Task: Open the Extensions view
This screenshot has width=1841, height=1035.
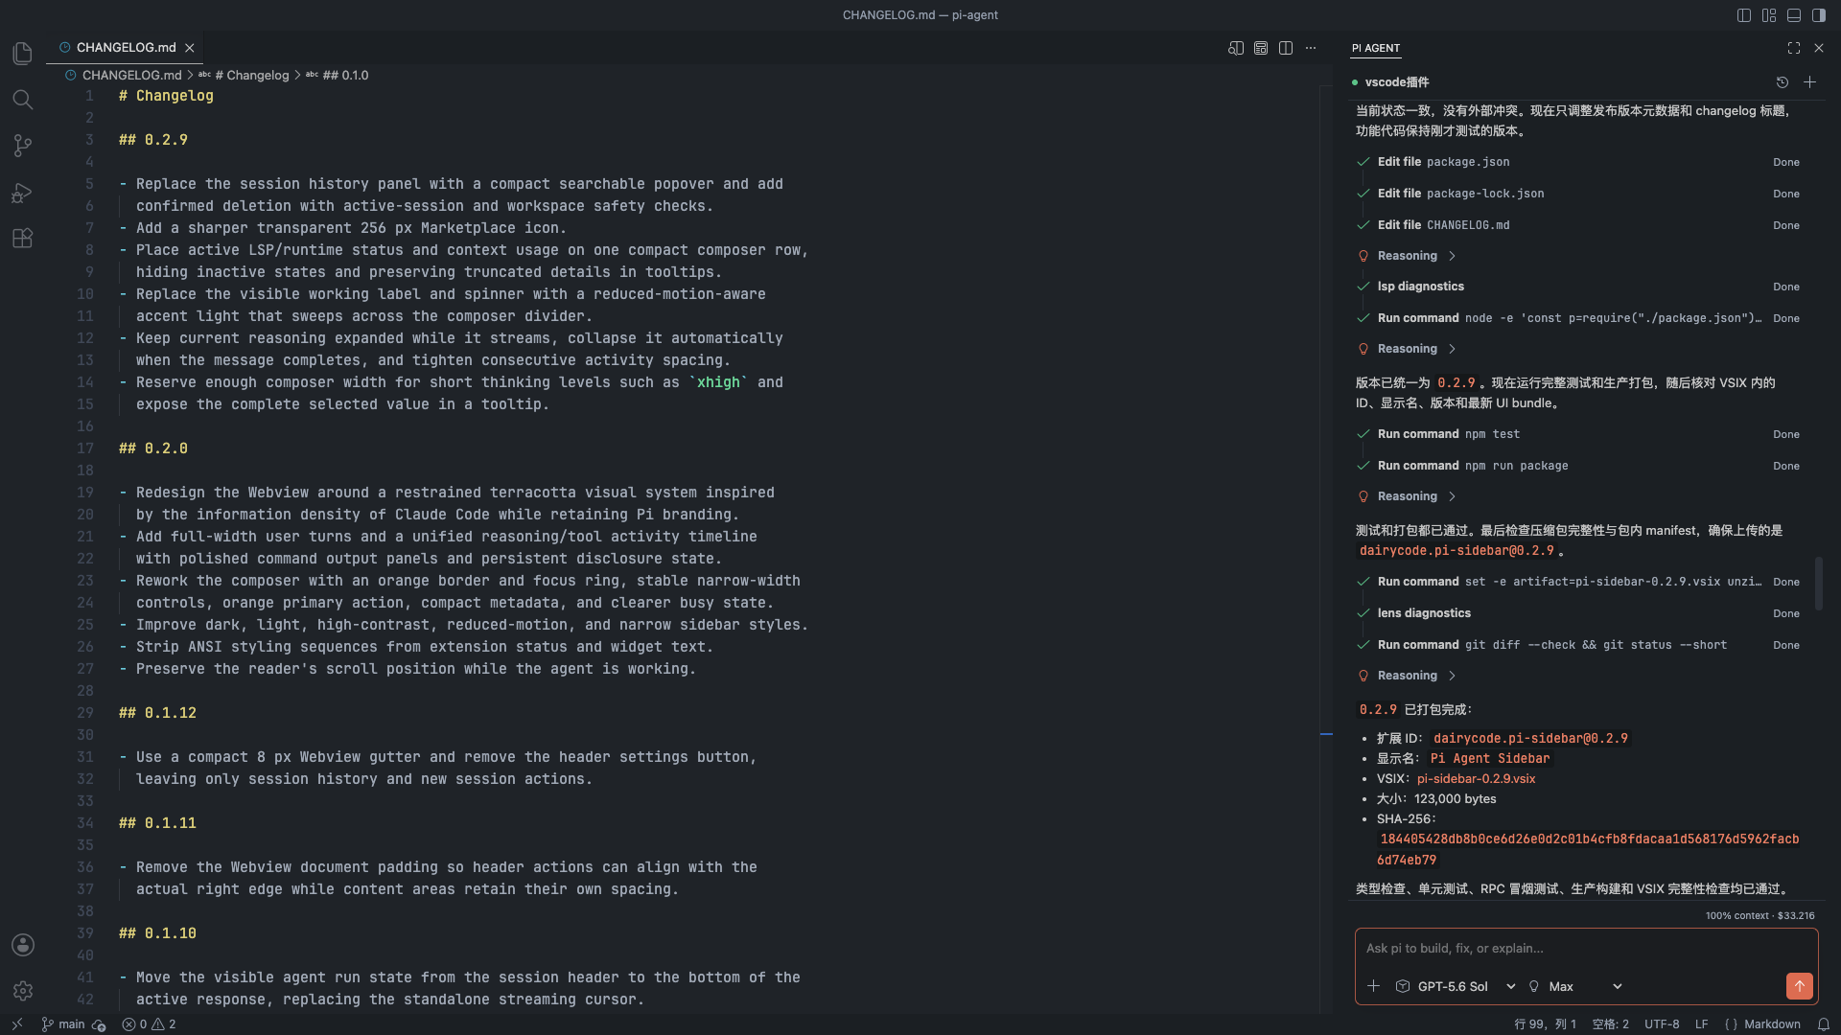Action: tap(23, 239)
